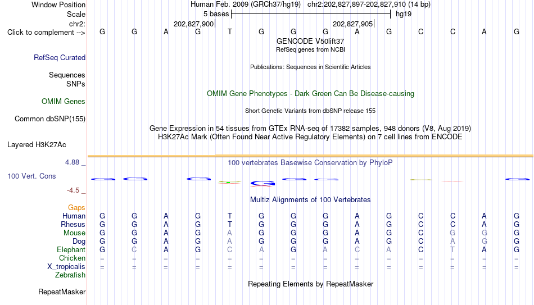Open the Common dbSNP(155) track label

pyautogui.click(x=49, y=119)
